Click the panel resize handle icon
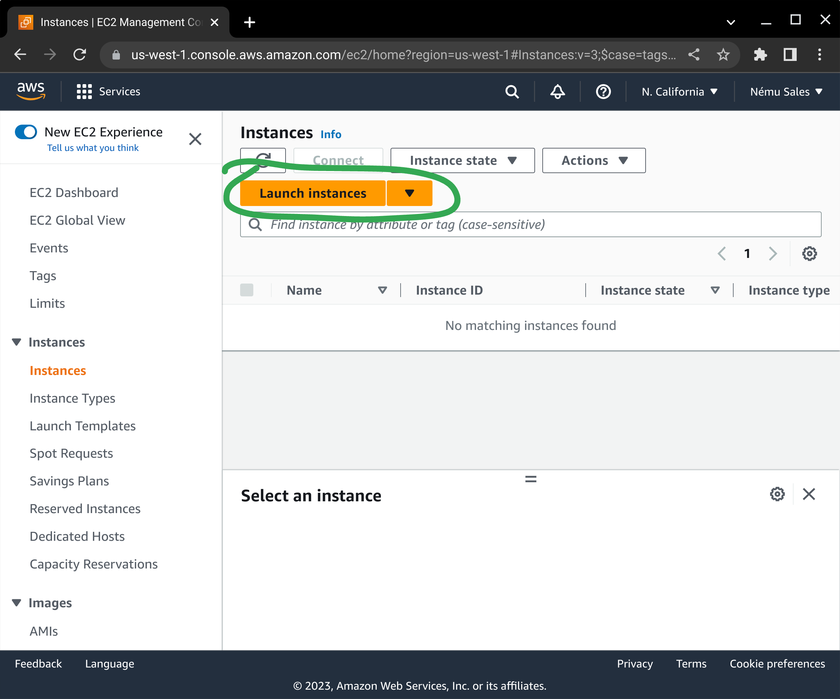840x699 pixels. click(x=531, y=479)
